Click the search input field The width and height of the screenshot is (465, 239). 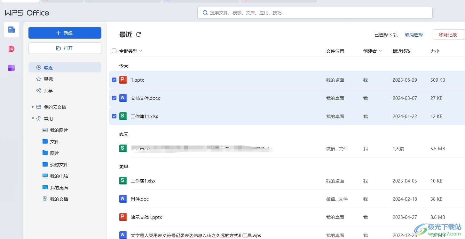tap(315, 13)
